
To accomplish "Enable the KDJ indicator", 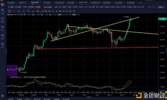I will click(x=74, y=92).
